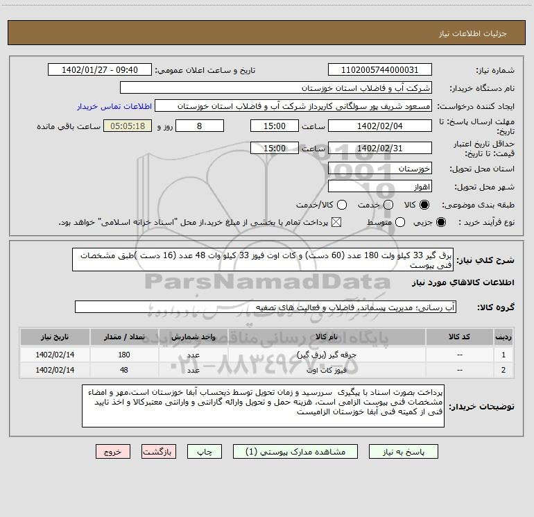
Task: Click need date in the فیوز کات اوت row
Action: (55, 370)
